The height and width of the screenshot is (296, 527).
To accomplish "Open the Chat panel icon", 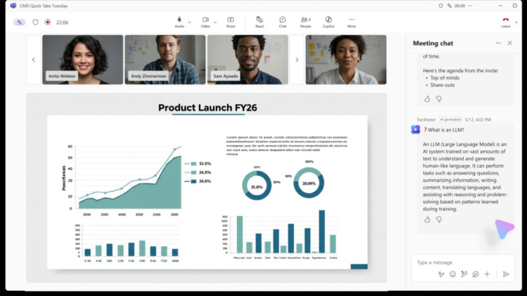I will coord(282,22).
